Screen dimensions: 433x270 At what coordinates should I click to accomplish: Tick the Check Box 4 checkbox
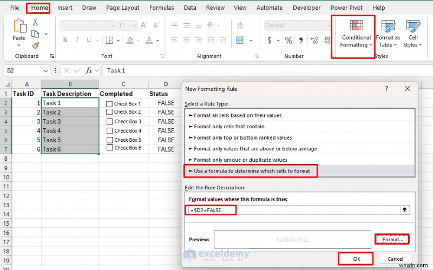(x=110, y=130)
